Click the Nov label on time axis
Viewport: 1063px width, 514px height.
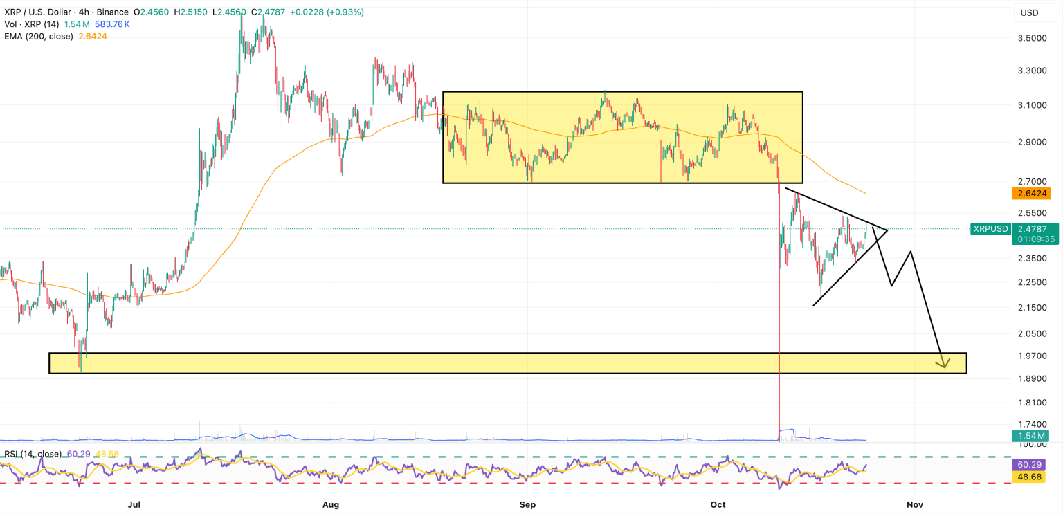915,505
